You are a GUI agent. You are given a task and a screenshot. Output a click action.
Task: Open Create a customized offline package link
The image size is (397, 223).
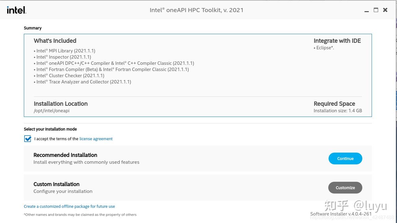pyautogui.click(x=69, y=206)
